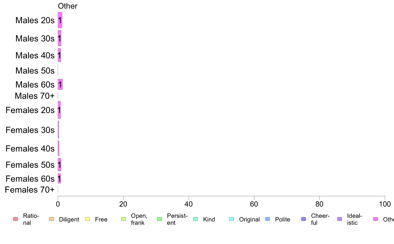Click the Kind legend swatch
This screenshot has width=394, height=244.
195,219
